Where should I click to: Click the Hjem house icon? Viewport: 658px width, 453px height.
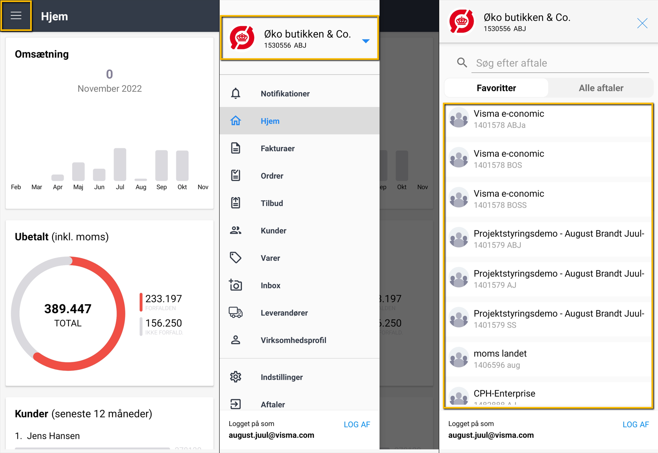(x=235, y=121)
